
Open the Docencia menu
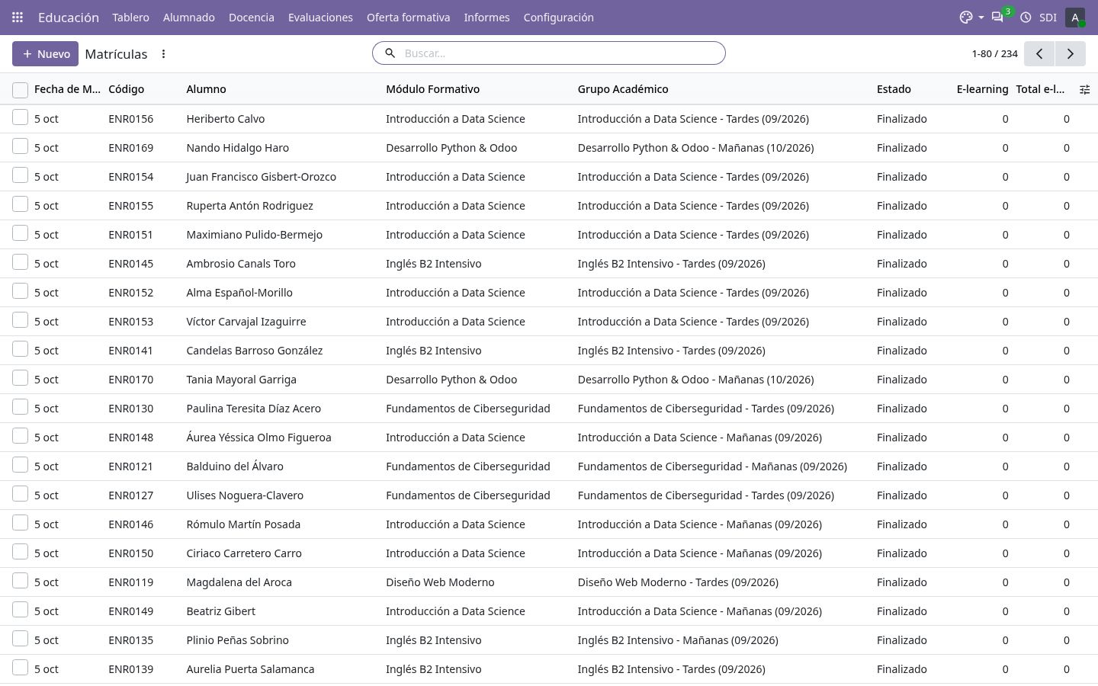(252, 17)
